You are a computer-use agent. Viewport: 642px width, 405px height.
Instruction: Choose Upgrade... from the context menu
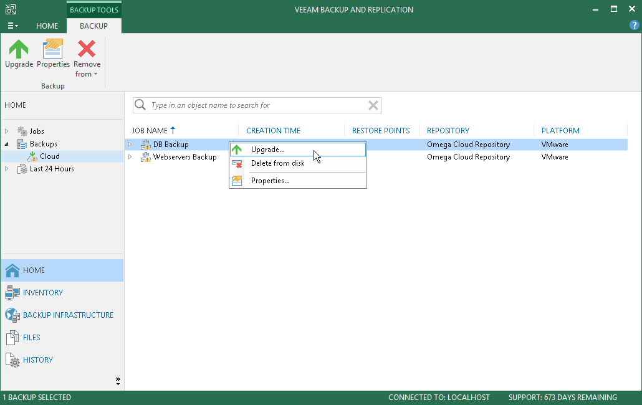298,150
